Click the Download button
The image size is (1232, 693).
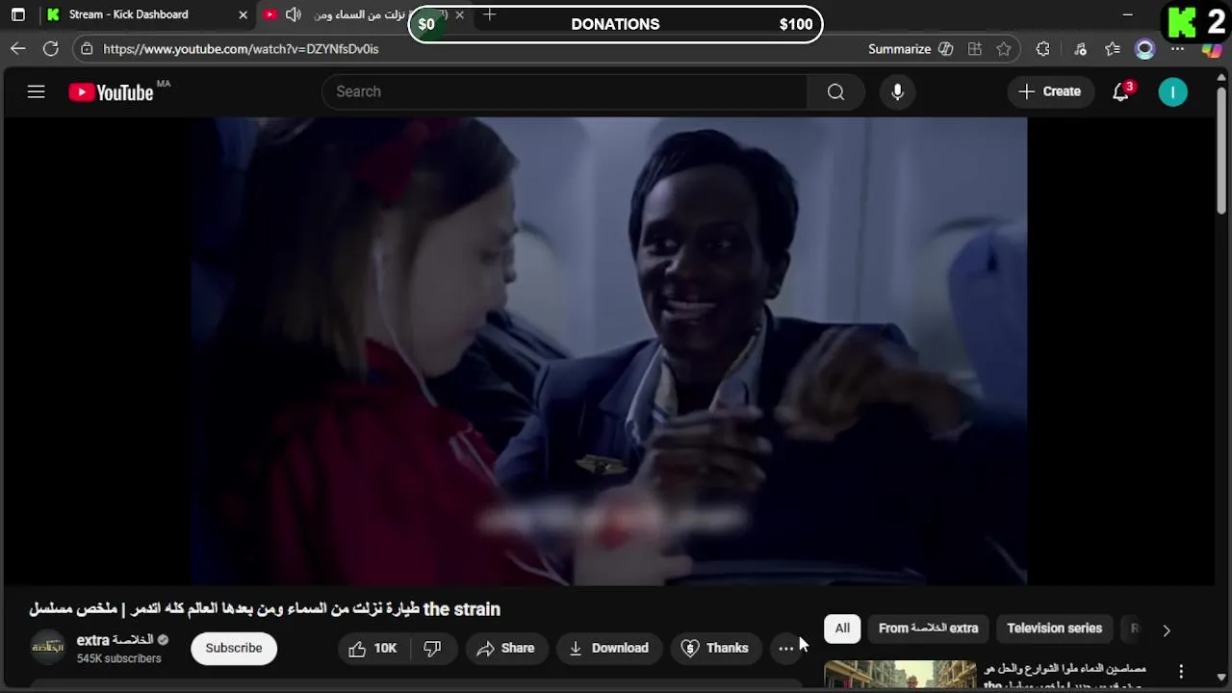(608, 648)
